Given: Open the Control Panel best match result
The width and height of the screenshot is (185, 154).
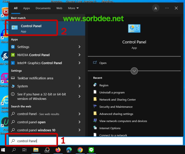Looking at the screenshot, I should coord(47,28).
